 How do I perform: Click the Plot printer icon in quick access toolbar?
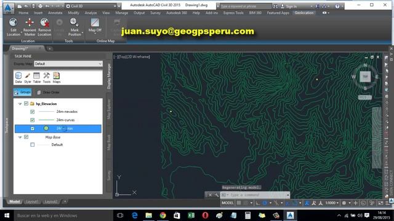40,6
